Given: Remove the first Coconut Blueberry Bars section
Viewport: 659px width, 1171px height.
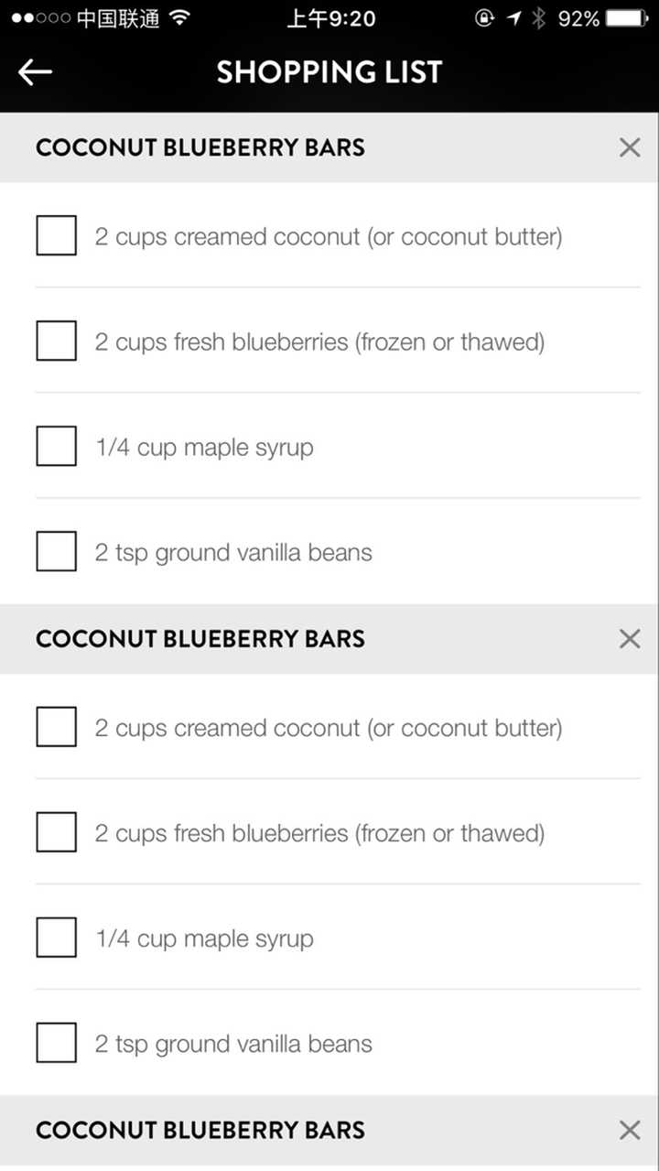Looking at the screenshot, I should [x=630, y=147].
